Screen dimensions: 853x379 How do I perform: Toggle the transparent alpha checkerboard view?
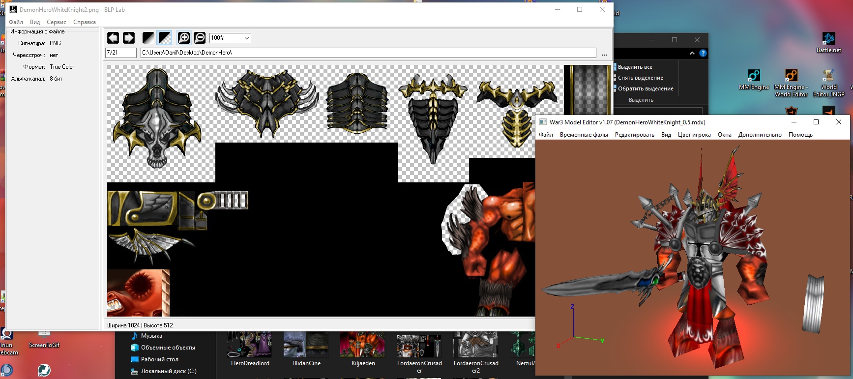pyautogui.click(x=165, y=38)
